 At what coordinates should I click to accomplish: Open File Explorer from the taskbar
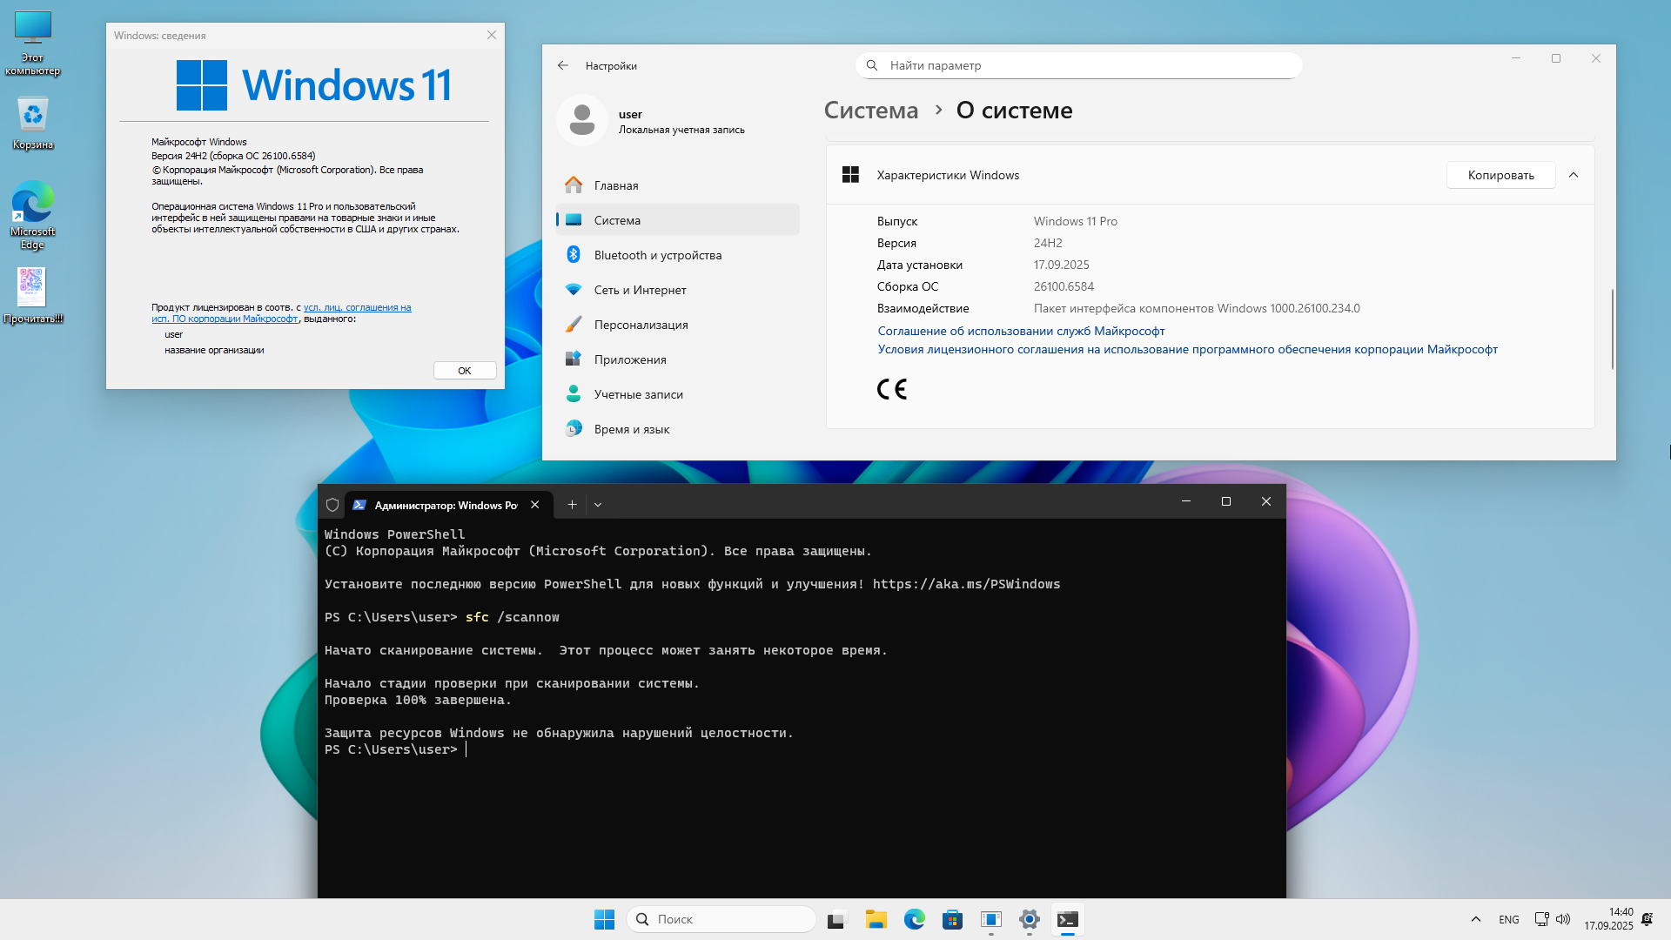coord(876,919)
